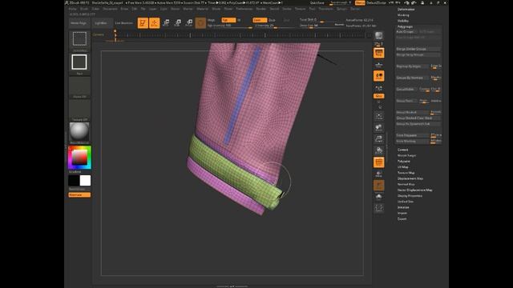The height and width of the screenshot is (288, 513).
Task: Toggle the Transp transparency icon
Action: (379, 174)
